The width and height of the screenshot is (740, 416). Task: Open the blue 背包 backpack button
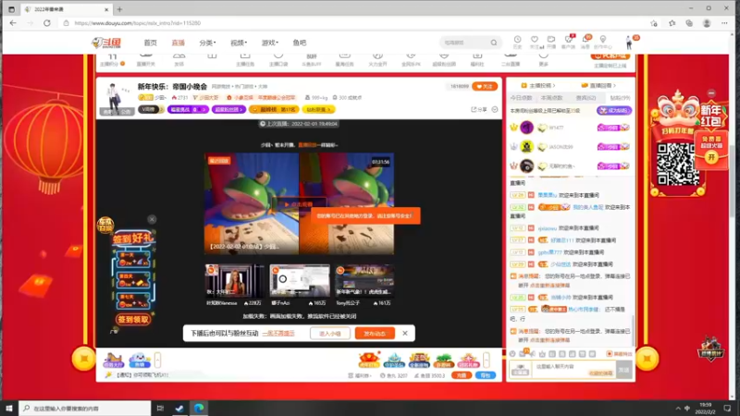point(485,375)
